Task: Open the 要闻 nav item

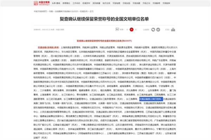Action: coord(58,3)
